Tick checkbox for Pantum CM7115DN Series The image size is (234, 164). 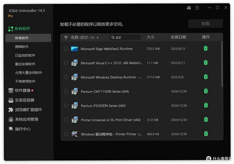click(x=66, y=91)
